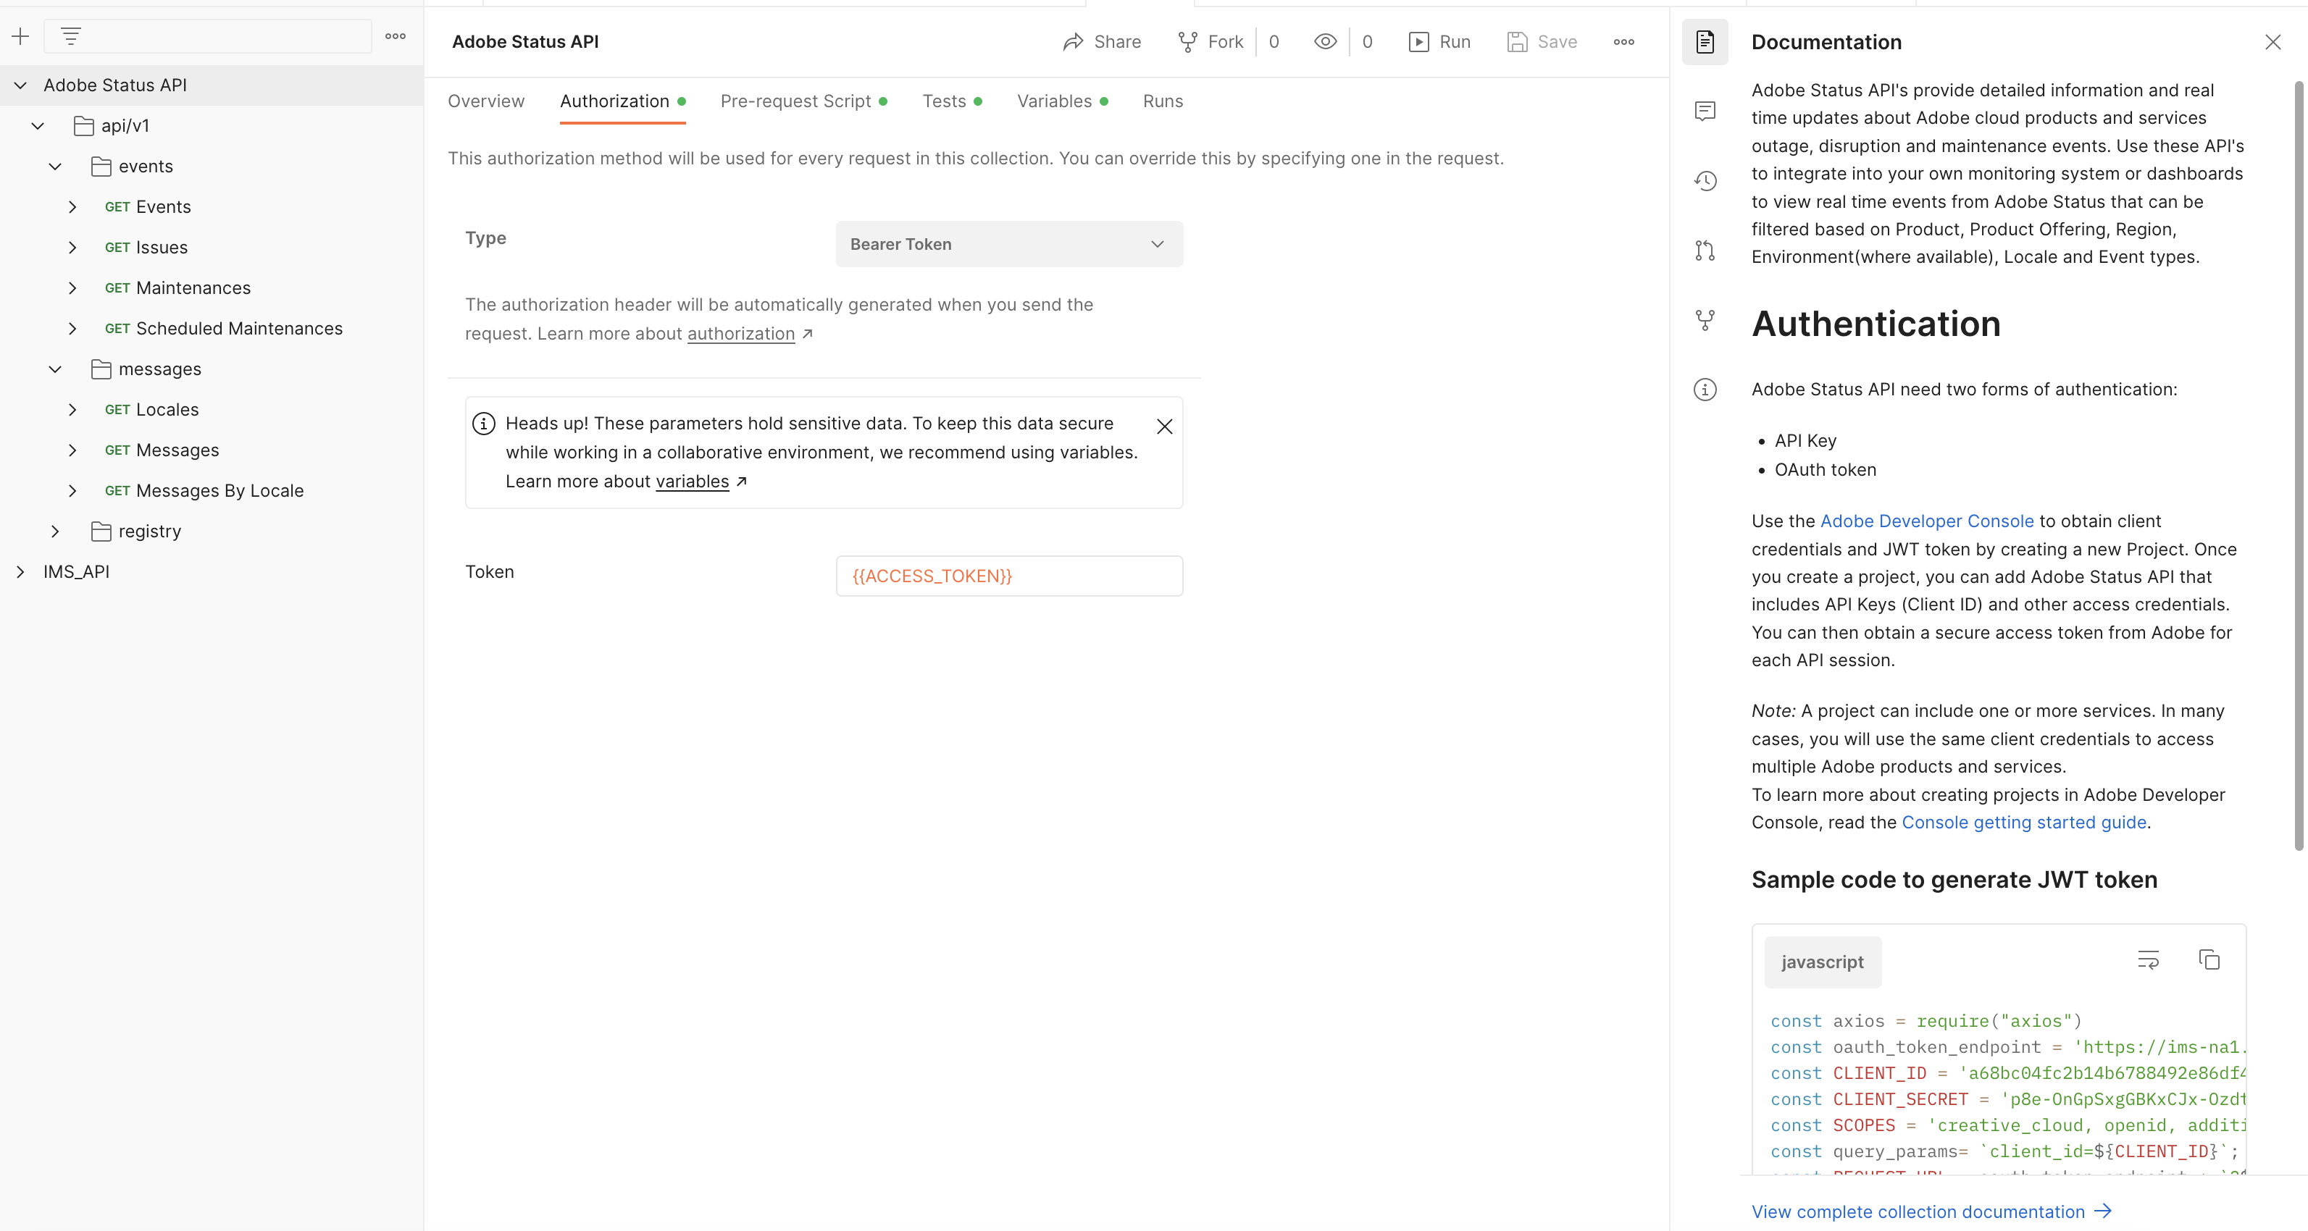Screen dimensions: 2308x1231
Task: Click the Run play icon
Action: [1418, 42]
